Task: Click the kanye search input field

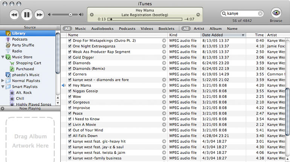Action: point(242,14)
